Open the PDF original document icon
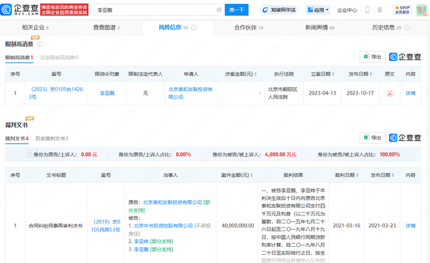Image resolution: width=430 pixels, height=263 pixels. (390, 93)
